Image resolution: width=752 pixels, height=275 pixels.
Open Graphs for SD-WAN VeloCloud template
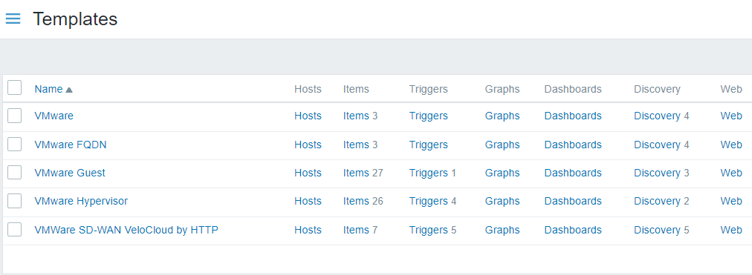(502, 230)
